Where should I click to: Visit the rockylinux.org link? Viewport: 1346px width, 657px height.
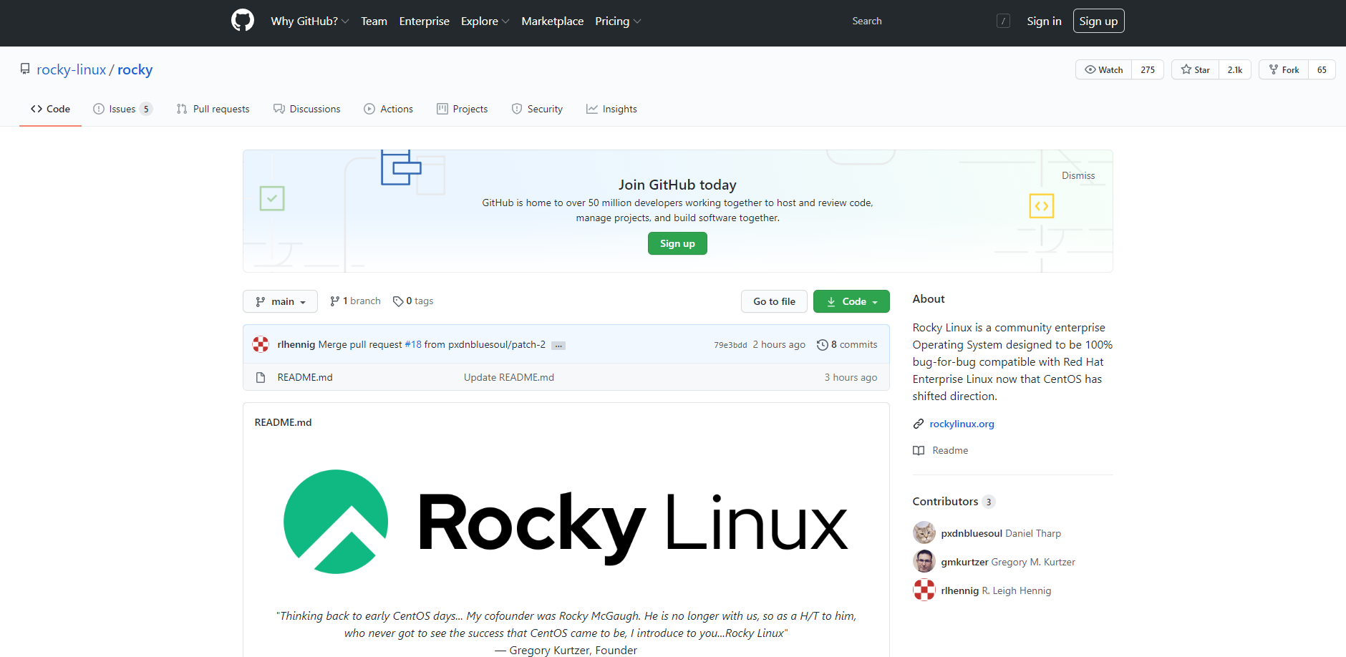[962, 423]
